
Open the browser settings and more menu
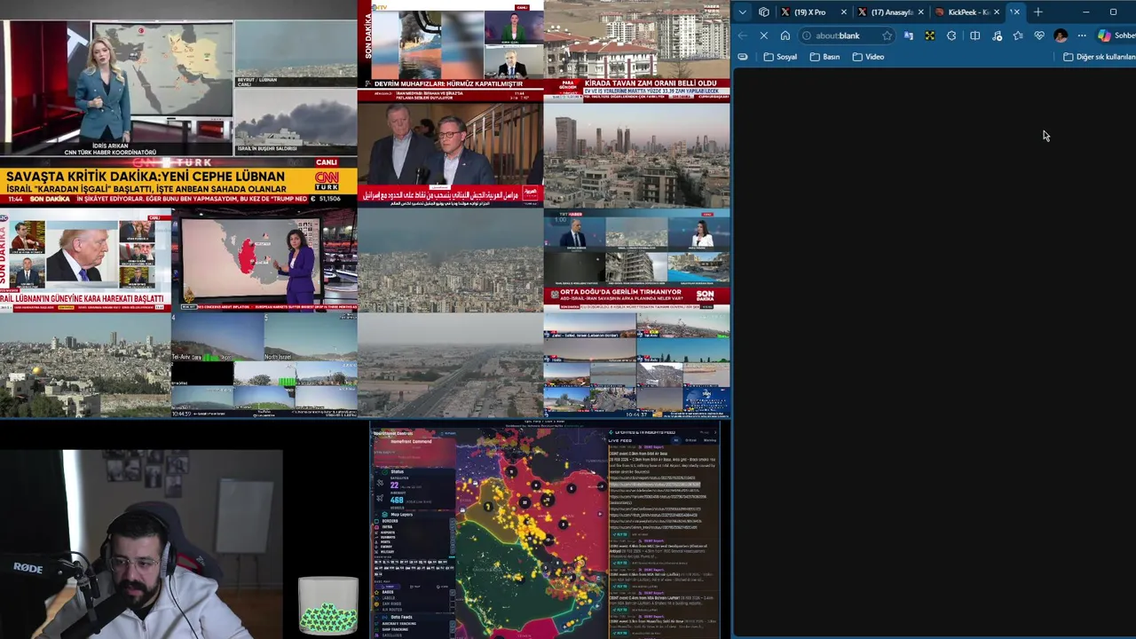tap(1082, 35)
